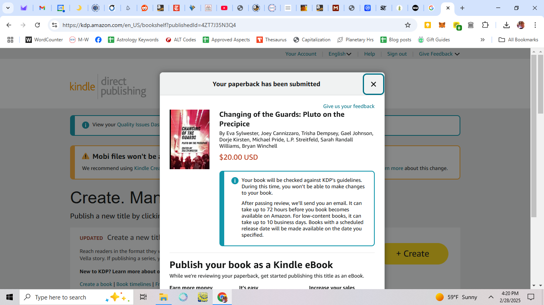Viewport: 544px width, 305px height.
Task: Click the info icon in Quality Issues banner
Action: click(85, 125)
